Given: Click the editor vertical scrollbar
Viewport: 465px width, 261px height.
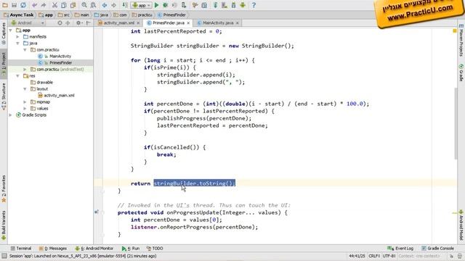Looking at the screenshot, I should click(456, 123).
